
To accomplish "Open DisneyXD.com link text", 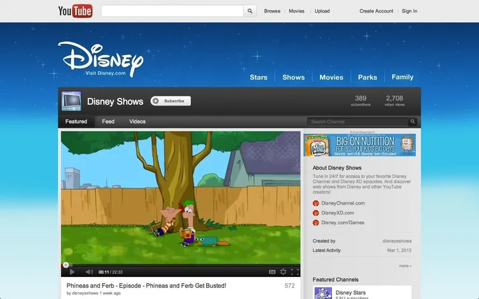I will tap(337, 213).
